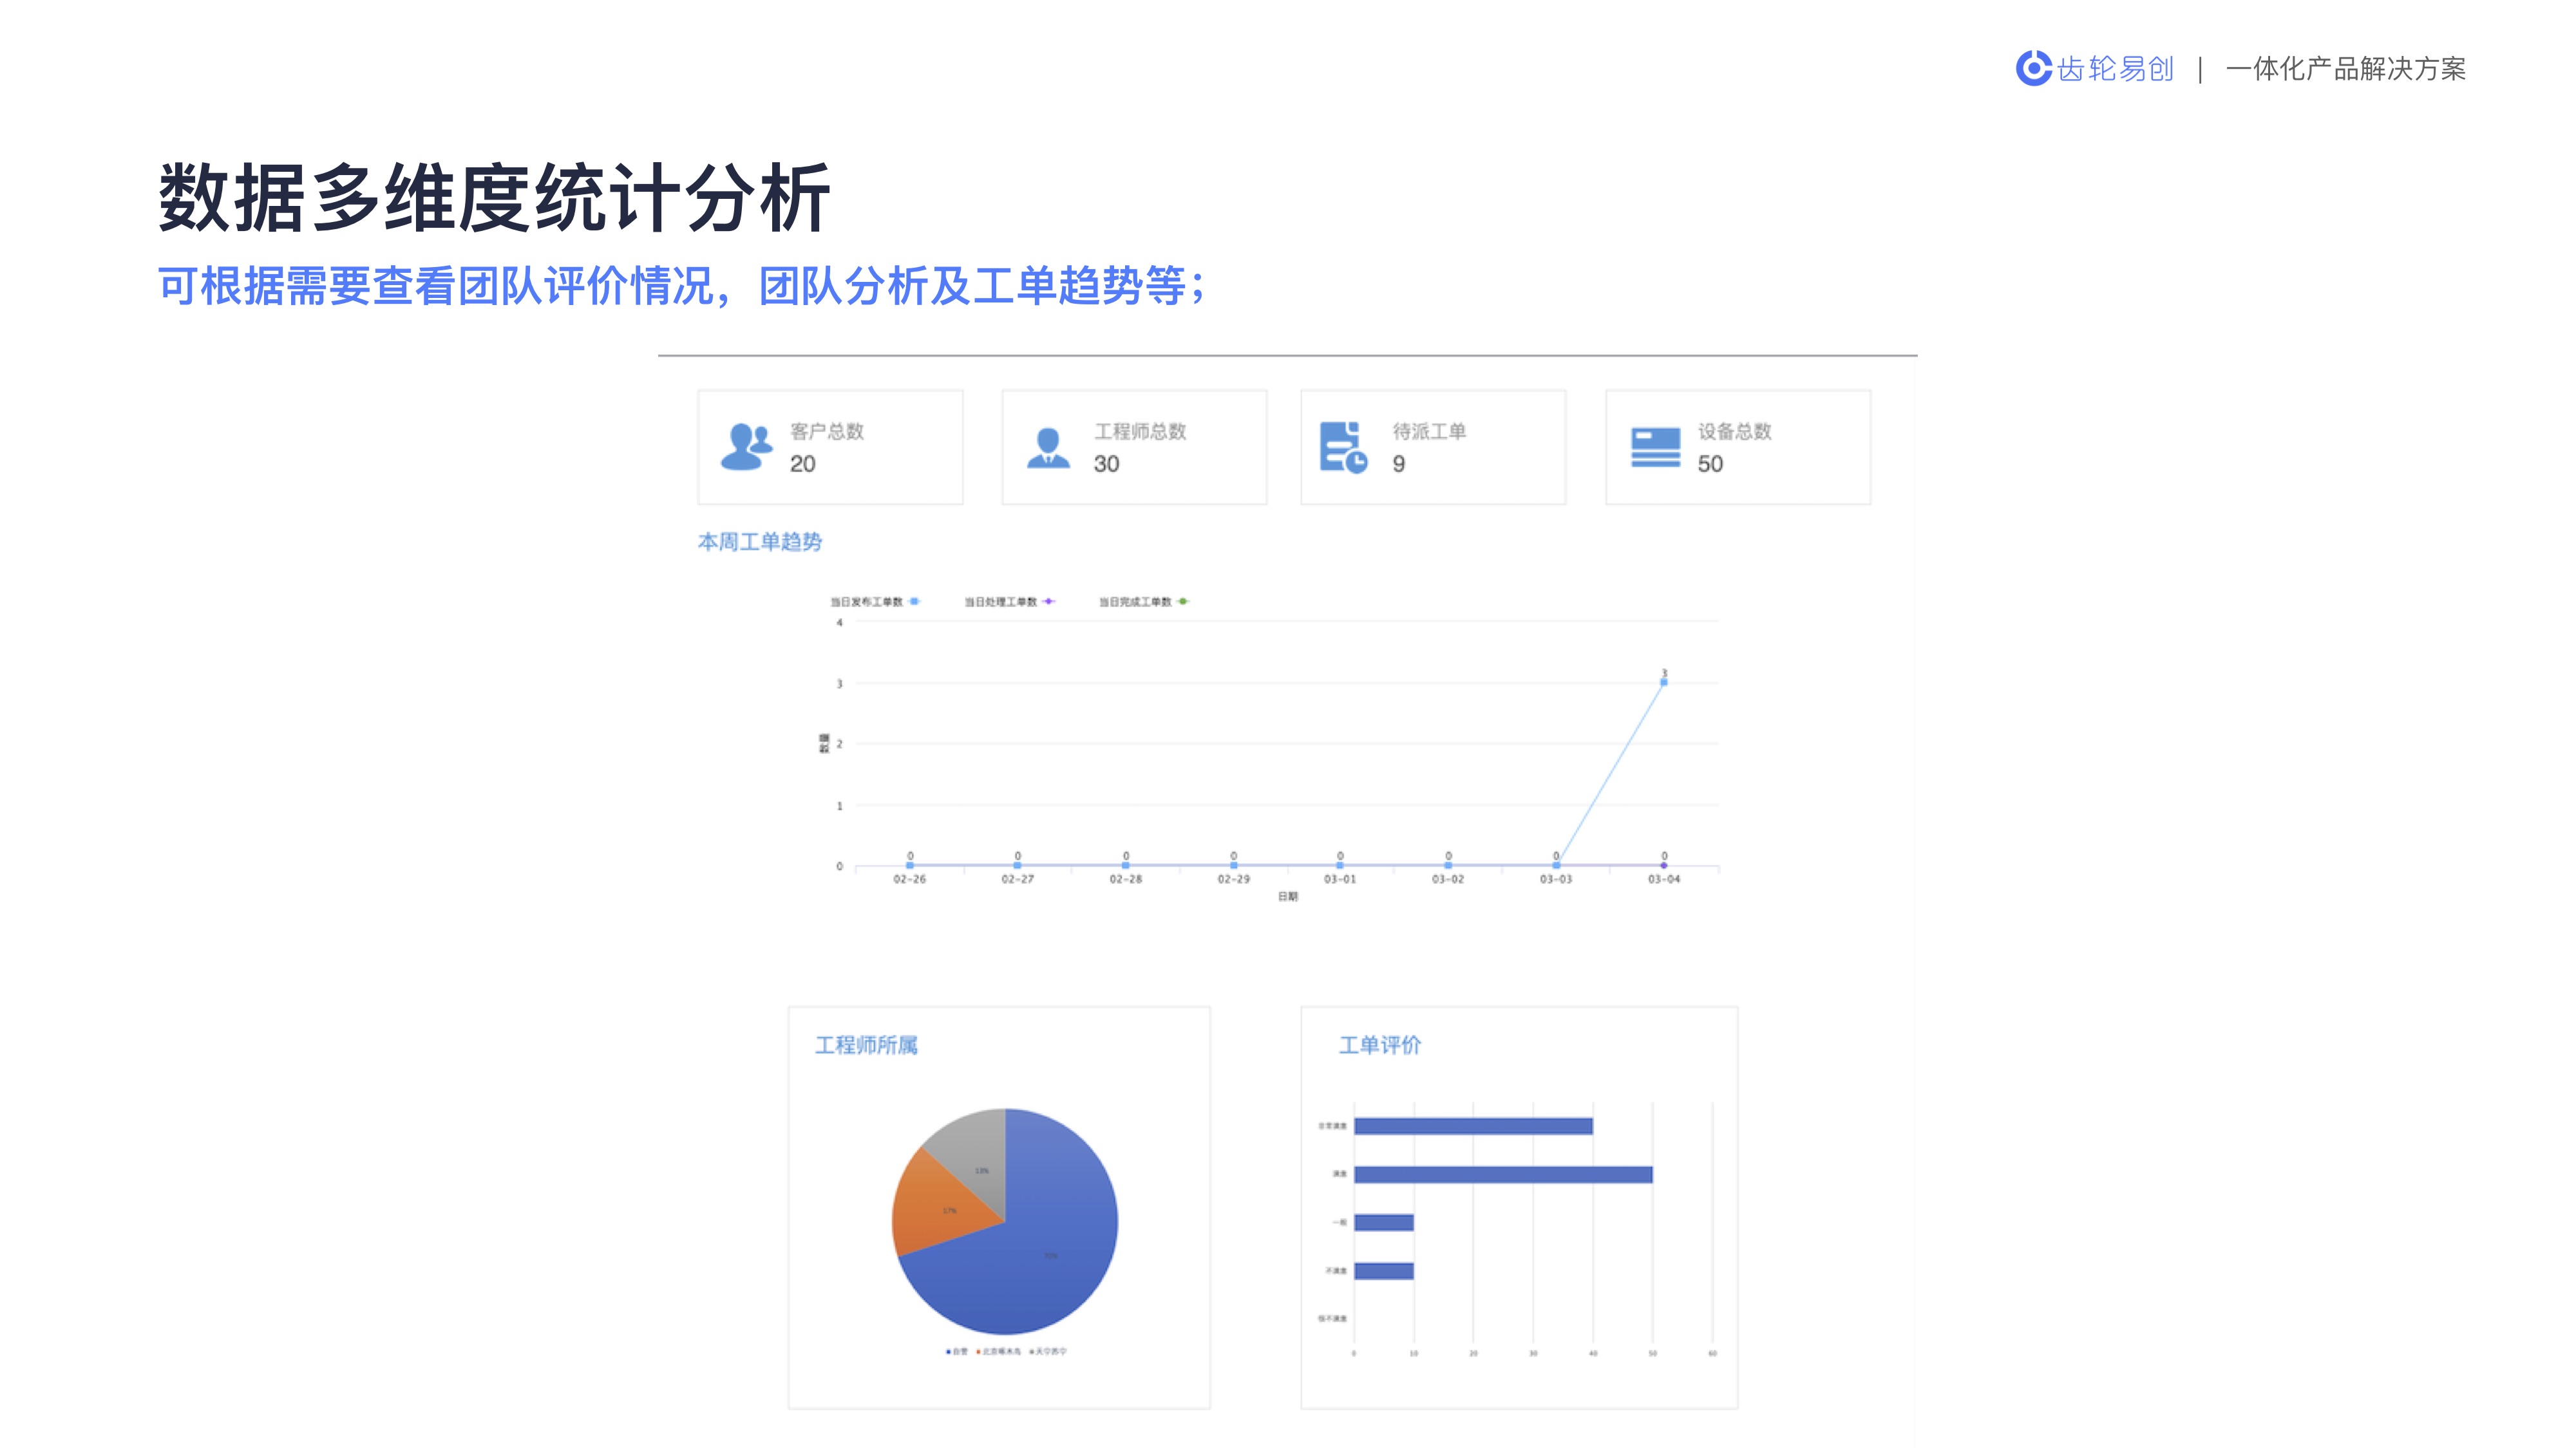Click the data point above 03-03
Viewport: 2576px width, 1448px height.
1556,866
